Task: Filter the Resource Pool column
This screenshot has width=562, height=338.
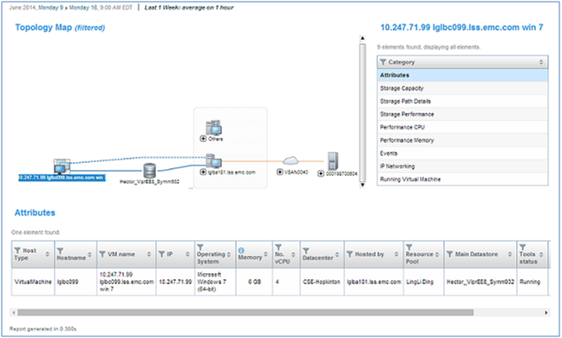Action: click(409, 247)
